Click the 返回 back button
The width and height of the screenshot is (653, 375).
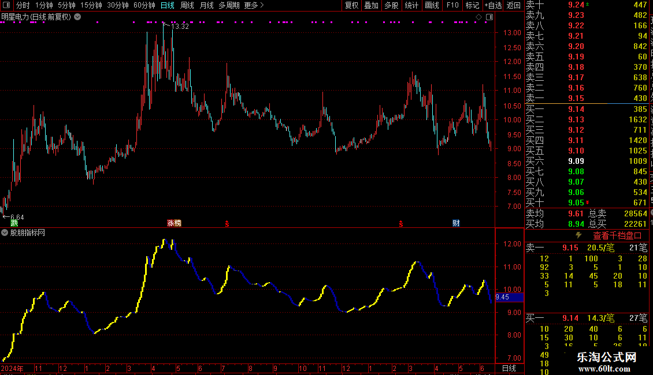click(514, 5)
